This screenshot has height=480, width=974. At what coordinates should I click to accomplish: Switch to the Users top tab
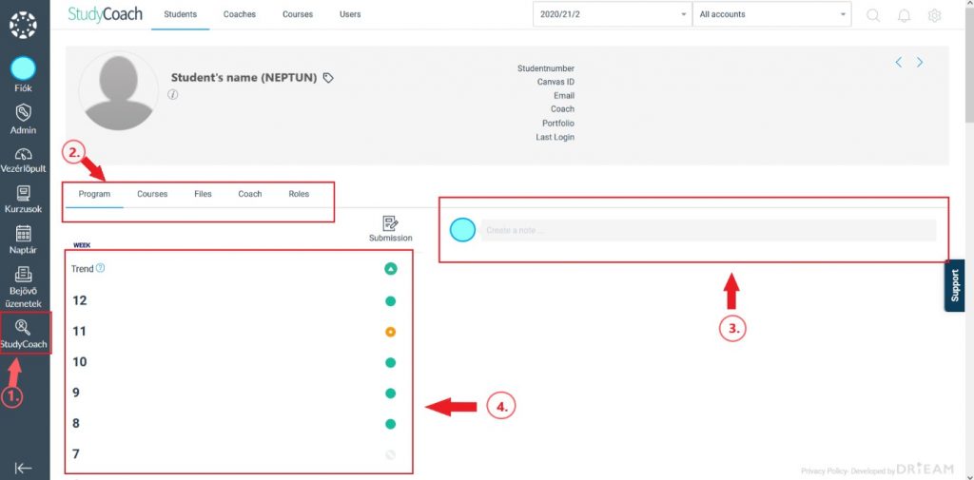(350, 14)
